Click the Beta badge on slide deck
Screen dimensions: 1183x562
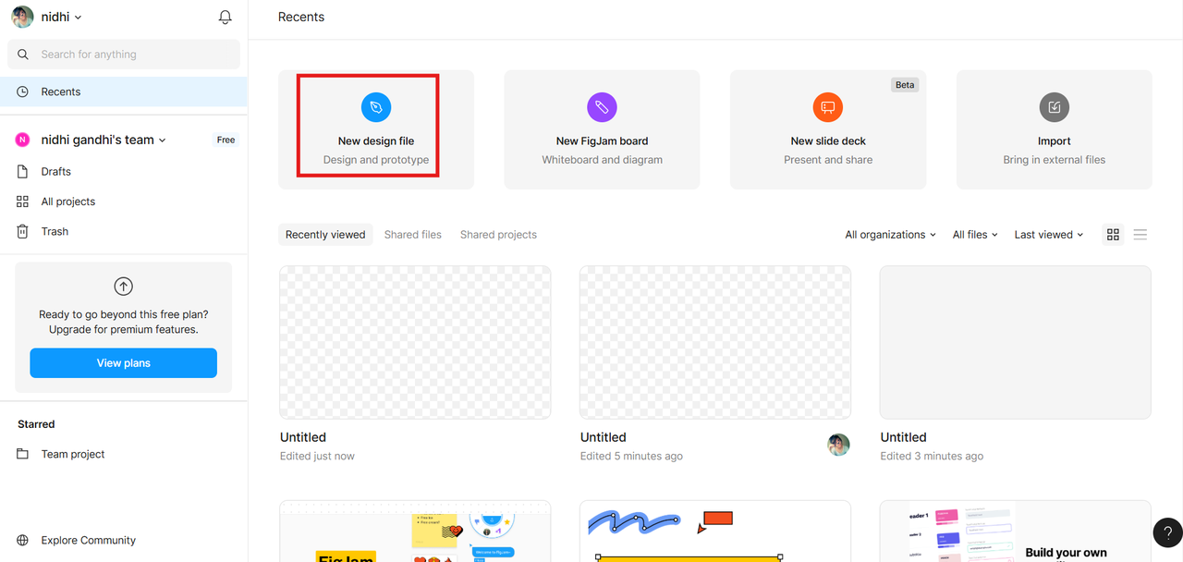905,85
